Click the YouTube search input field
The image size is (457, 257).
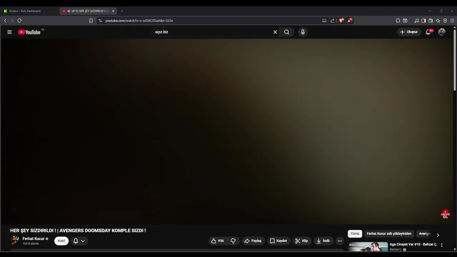click(x=212, y=32)
